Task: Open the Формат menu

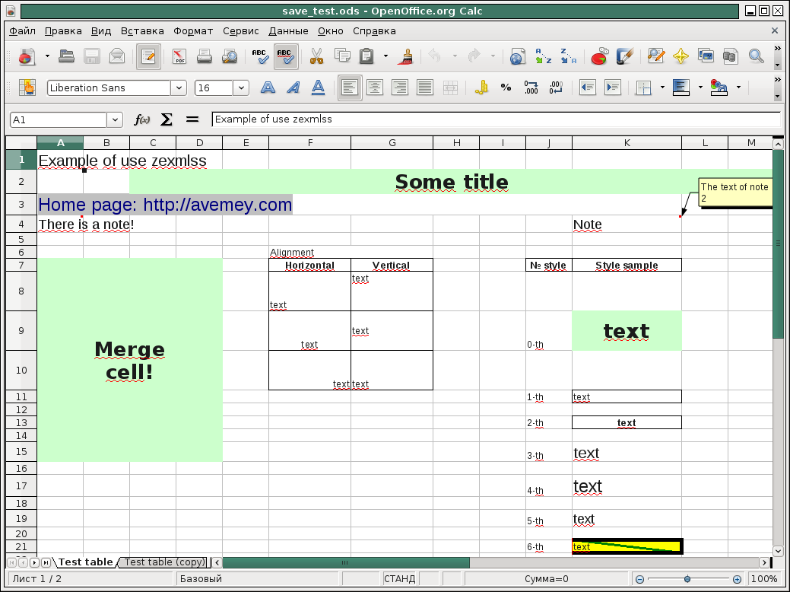Action: [x=193, y=31]
